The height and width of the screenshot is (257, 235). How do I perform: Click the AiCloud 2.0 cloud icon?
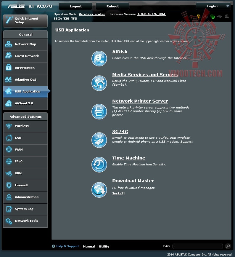coord(9,103)
